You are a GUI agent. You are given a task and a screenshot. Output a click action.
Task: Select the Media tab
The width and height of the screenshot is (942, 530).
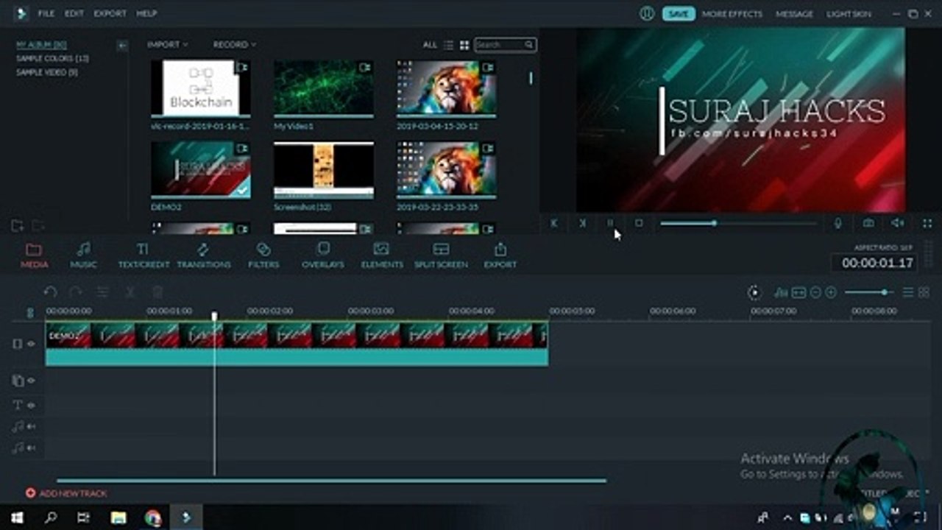tap(34, 255)
